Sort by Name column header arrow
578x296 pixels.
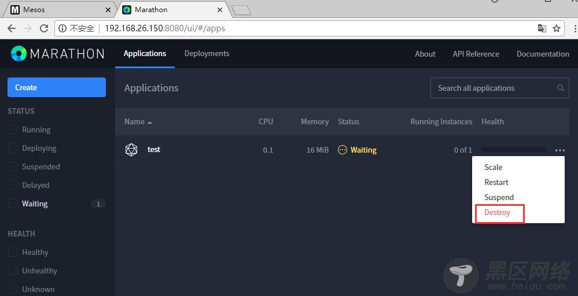150,122
